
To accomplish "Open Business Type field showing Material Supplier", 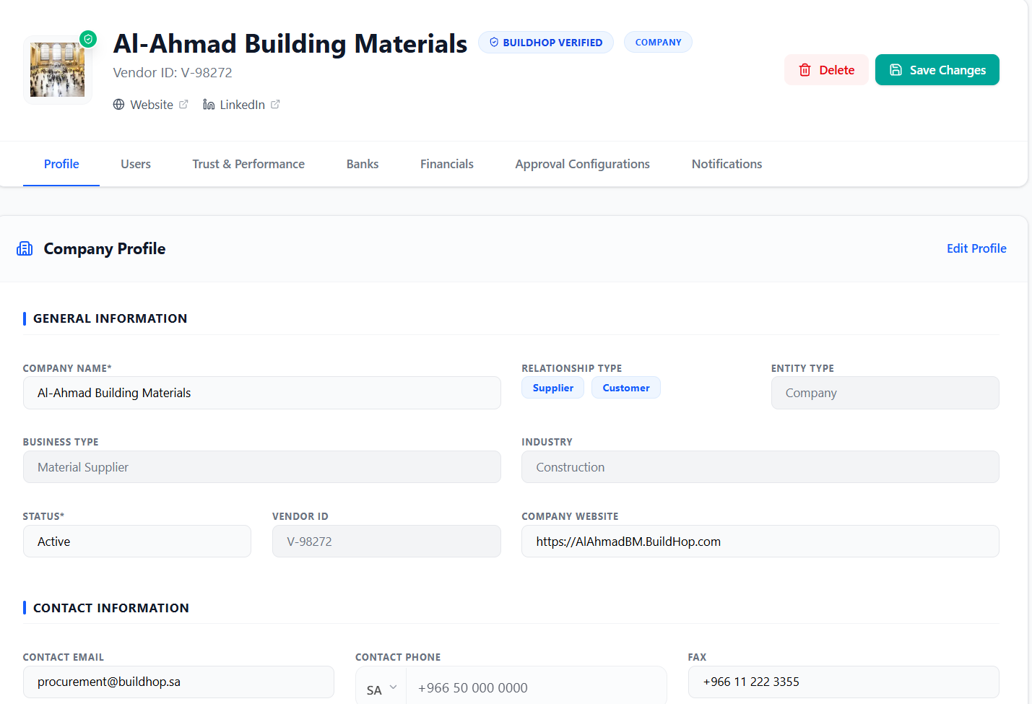I will [262, 467].
